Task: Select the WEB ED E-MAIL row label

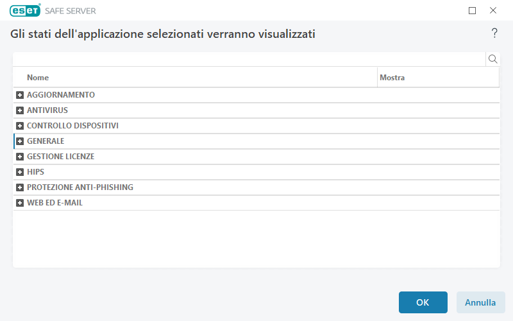Action: [x=55, y=203]
